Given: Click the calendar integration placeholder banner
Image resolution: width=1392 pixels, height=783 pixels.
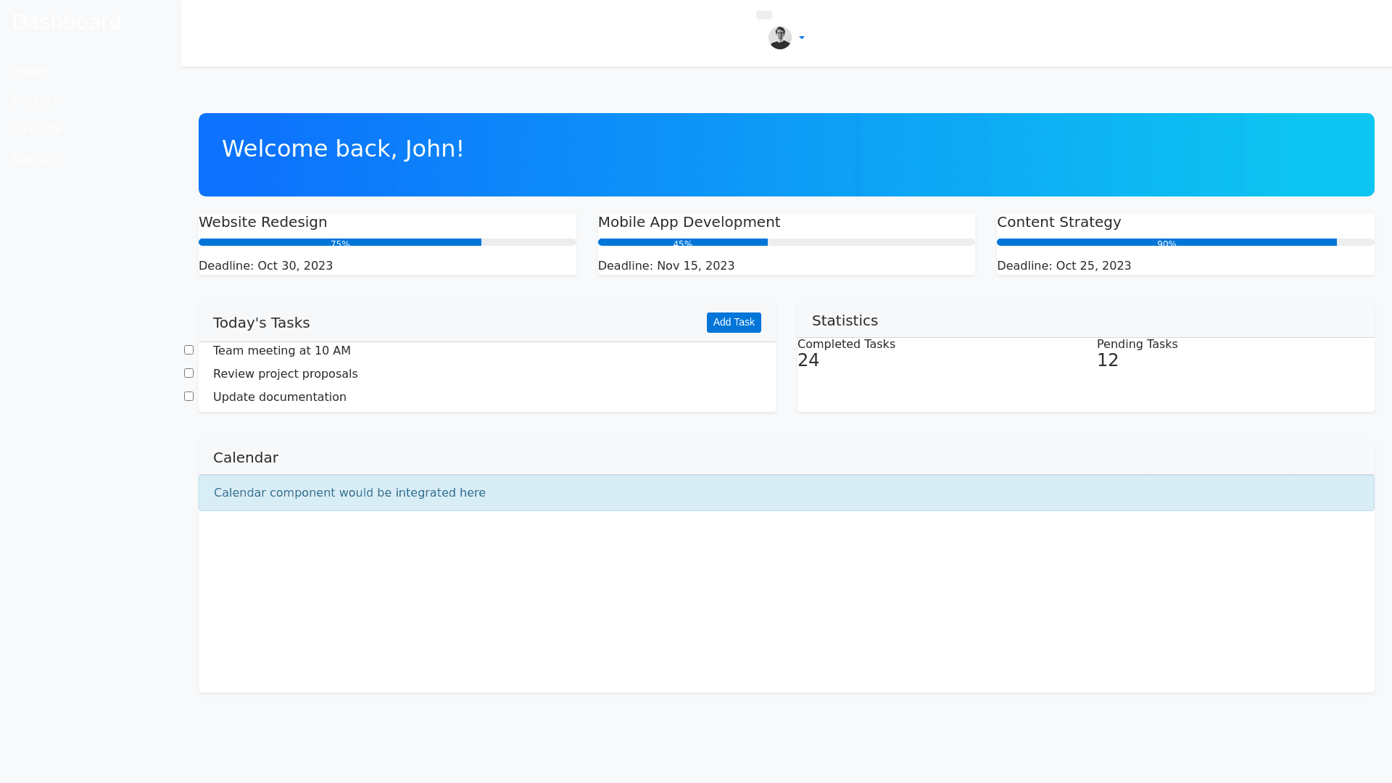Looking at the screenshot, I should pyautogui.click(x=786, y=492).
